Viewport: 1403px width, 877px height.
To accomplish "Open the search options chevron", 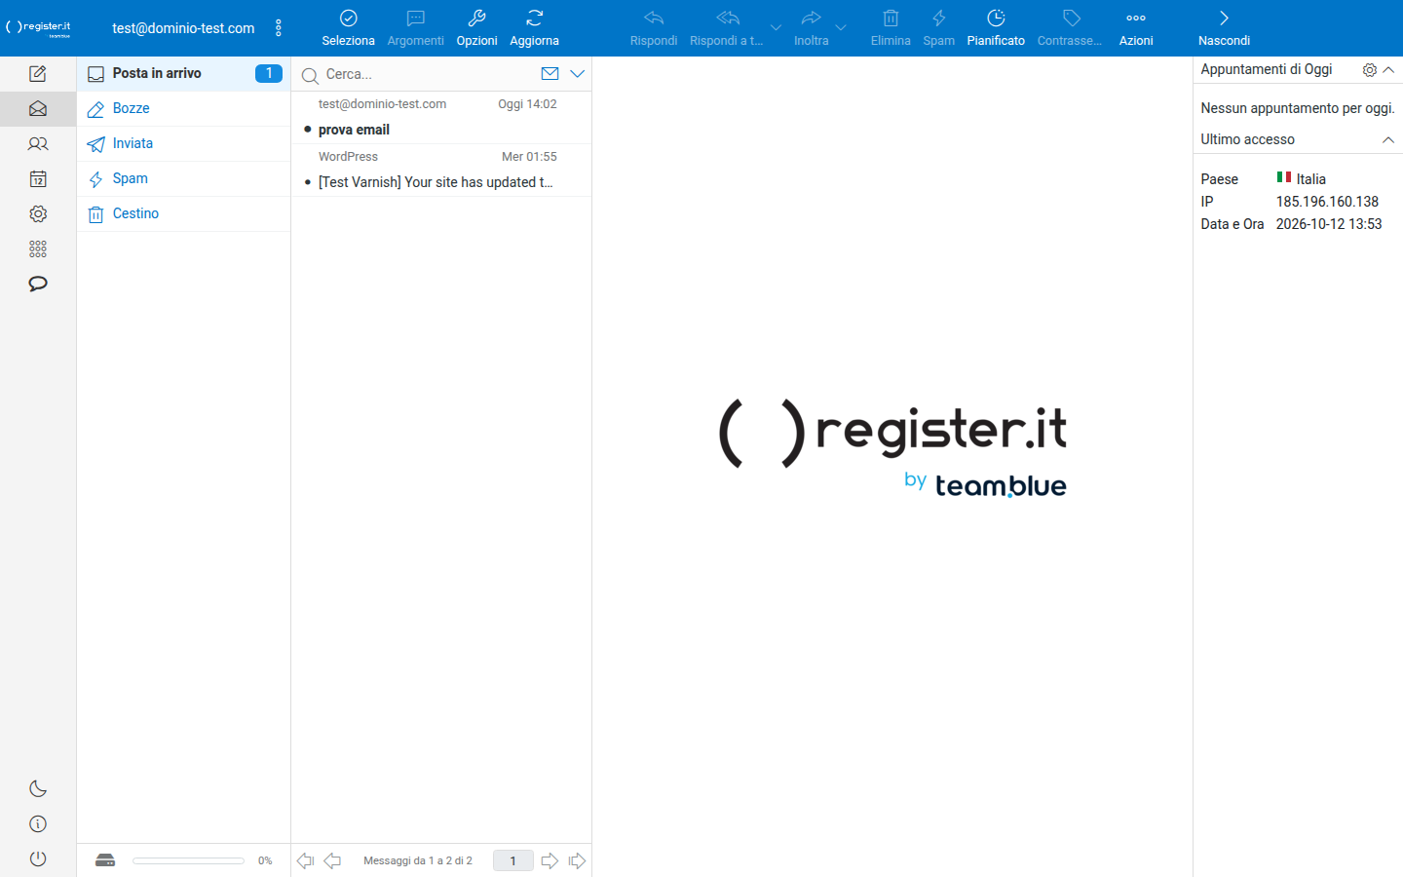I will click(577, 74).
